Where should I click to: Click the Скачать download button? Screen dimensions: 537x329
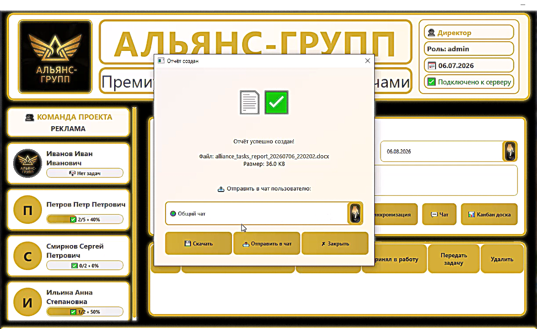click(198, 243)
